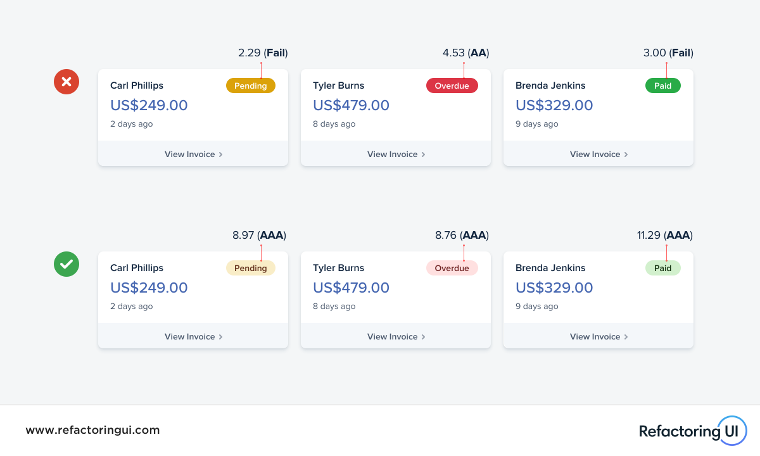Click the chevron beside Brenda's top View Invoice

click(x=626, y=155)
